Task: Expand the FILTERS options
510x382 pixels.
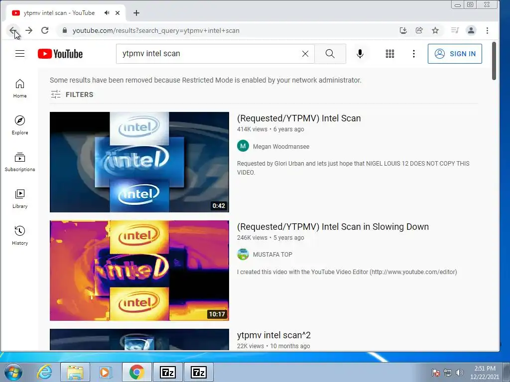Action: 72,95
